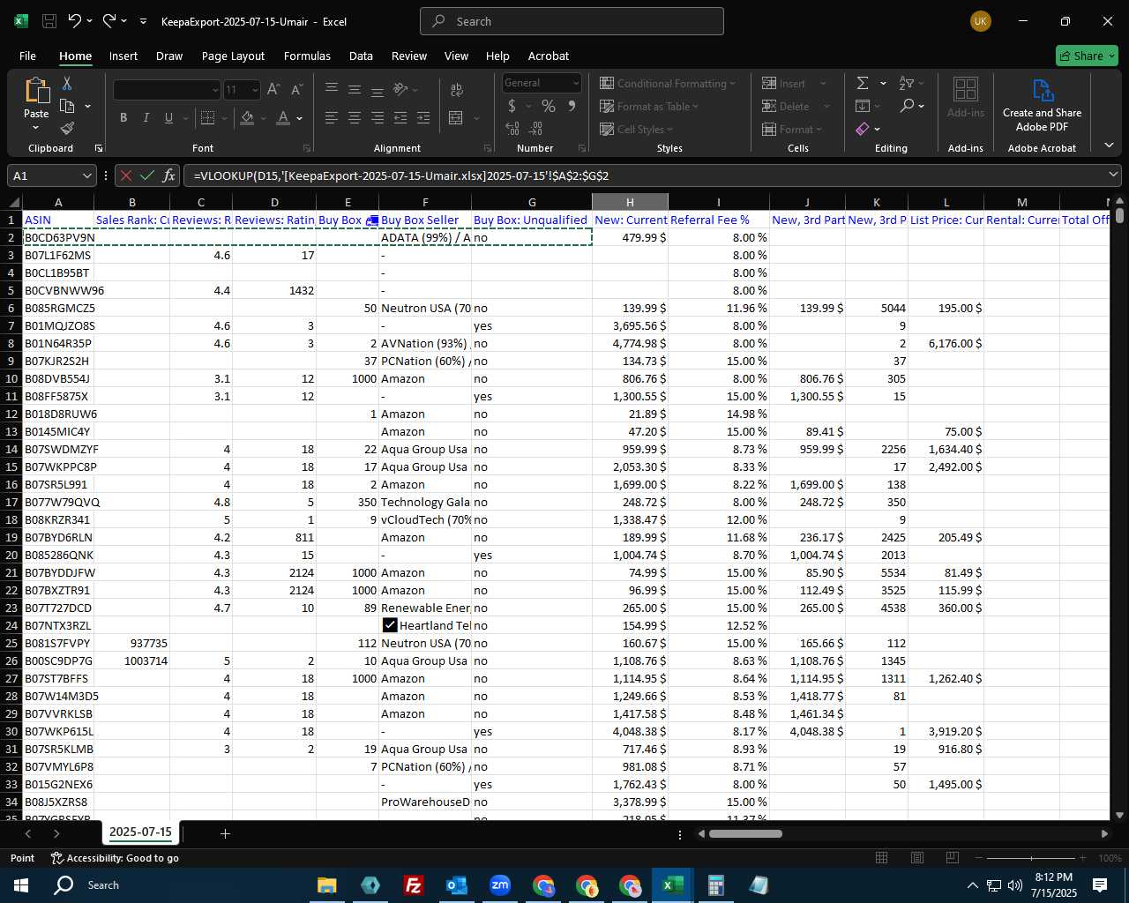Click Create and Share Adobe PDF

[1042, 105]
